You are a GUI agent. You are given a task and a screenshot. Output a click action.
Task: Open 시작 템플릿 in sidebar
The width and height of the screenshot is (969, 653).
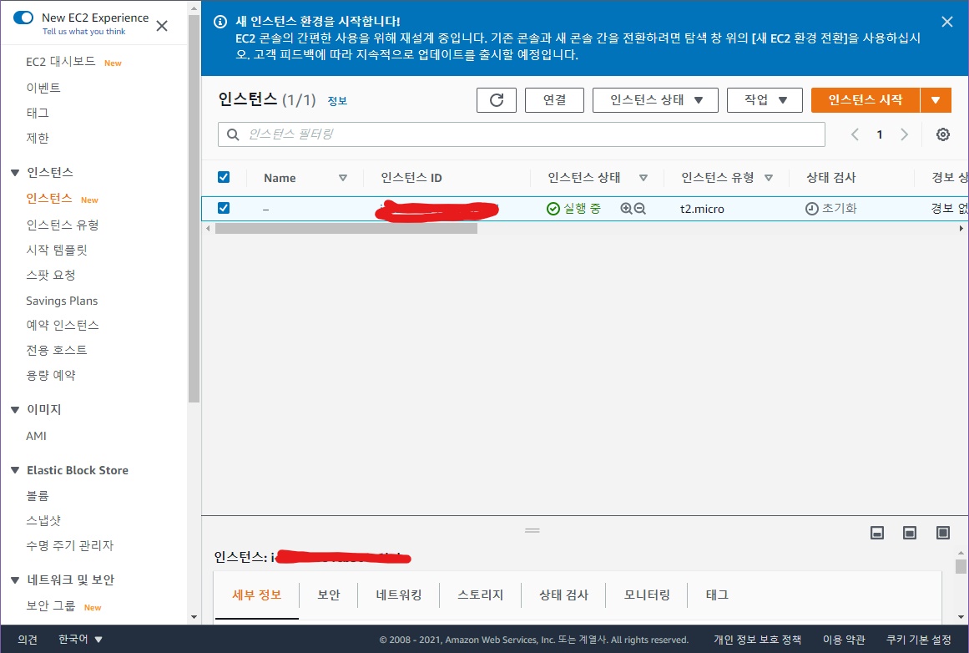coord(57,250)
